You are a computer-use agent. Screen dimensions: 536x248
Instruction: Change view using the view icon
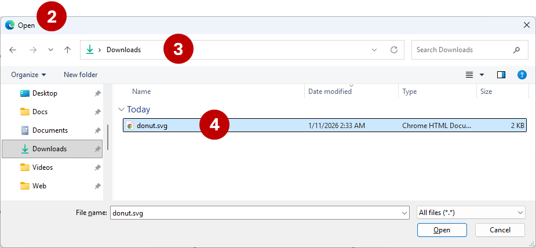point(469,75)
